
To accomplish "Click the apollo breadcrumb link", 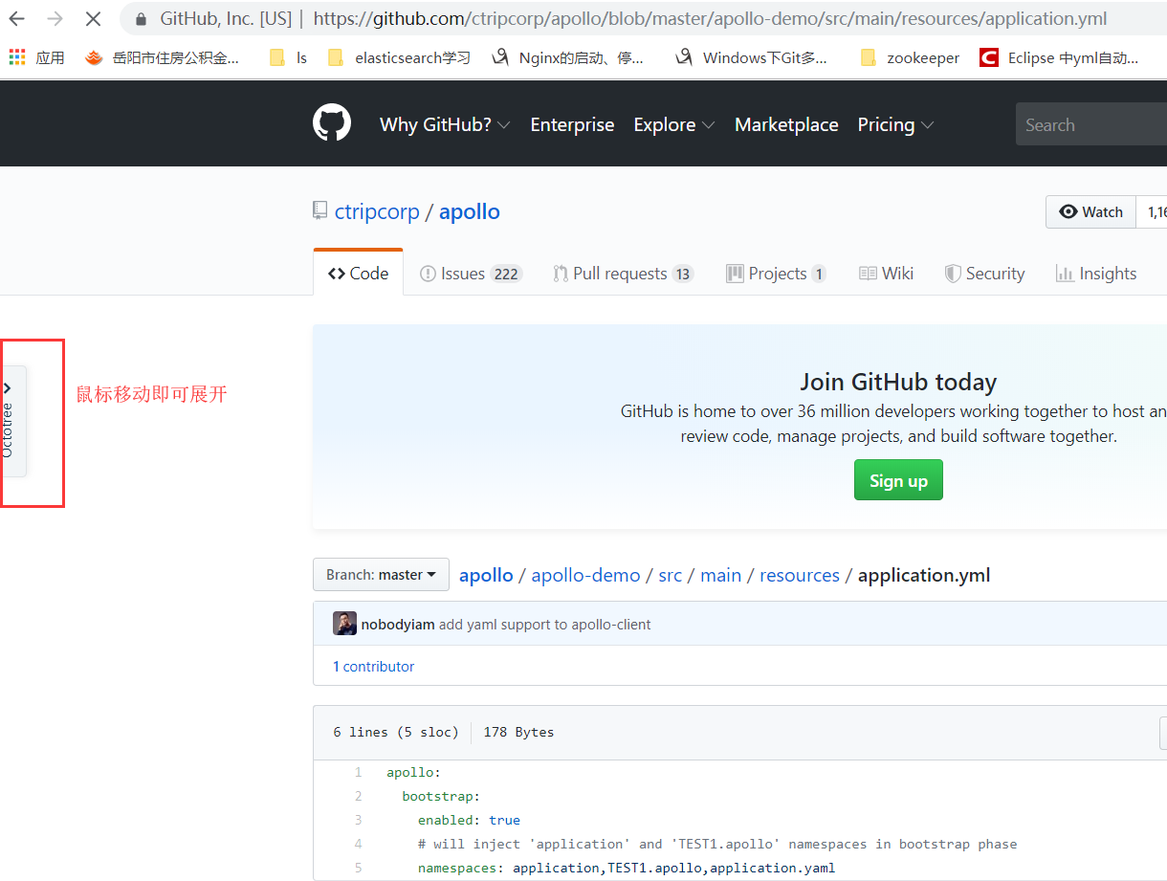I will [486, 575].
